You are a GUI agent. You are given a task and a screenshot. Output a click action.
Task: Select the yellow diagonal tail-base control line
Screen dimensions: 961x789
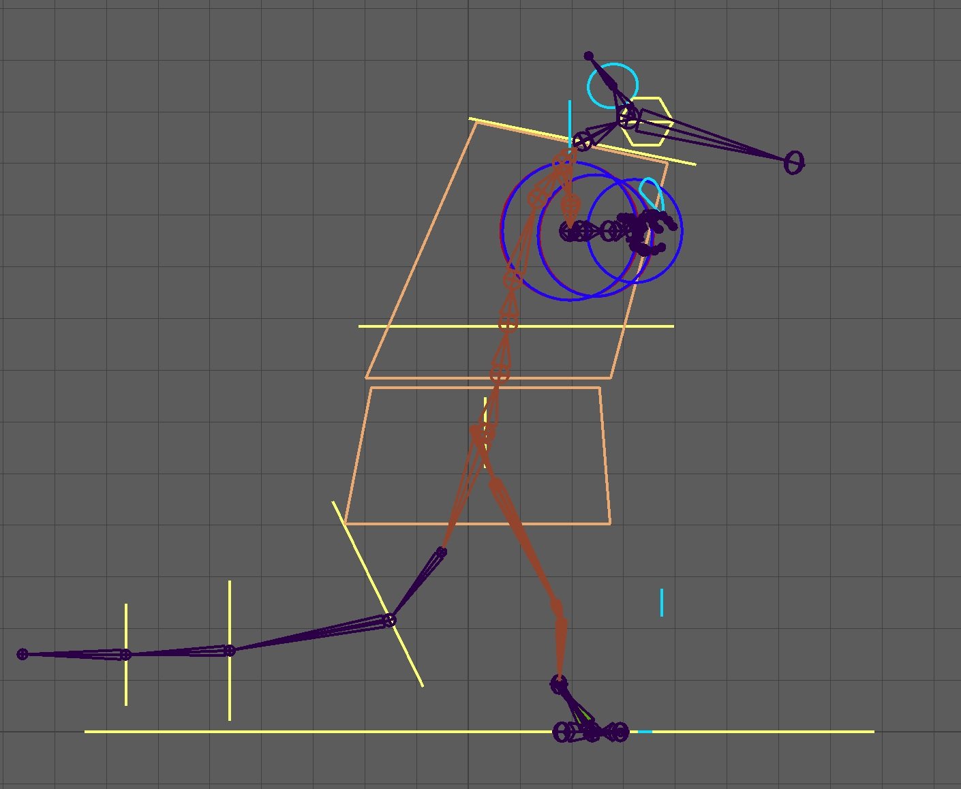pyautogui.click(x=409, y=660)
